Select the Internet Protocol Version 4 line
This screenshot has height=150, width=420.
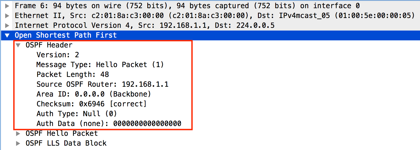tap(145, 25)
